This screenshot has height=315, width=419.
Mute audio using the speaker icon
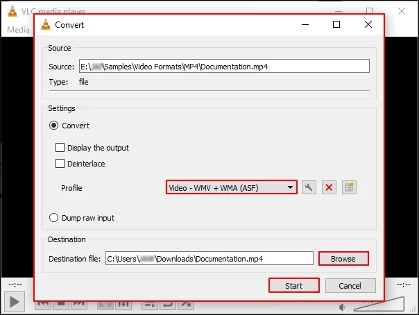(x=343, y=307)
